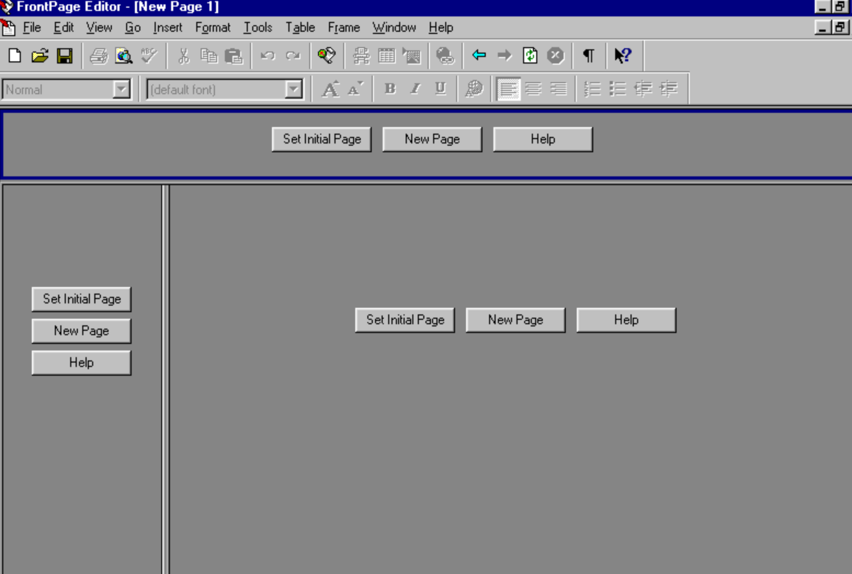The width and height of the screenshot is (852, 574).
Task: Click Help button in top frame
Action: click(543, 139)
